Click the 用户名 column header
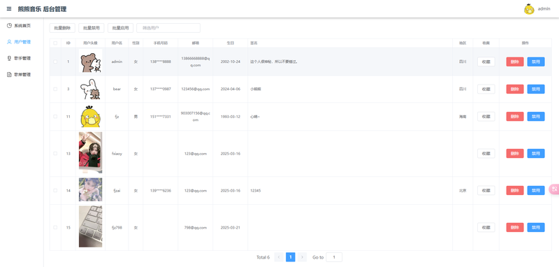Viewport: 559px width, 267px height. point(117,43)
